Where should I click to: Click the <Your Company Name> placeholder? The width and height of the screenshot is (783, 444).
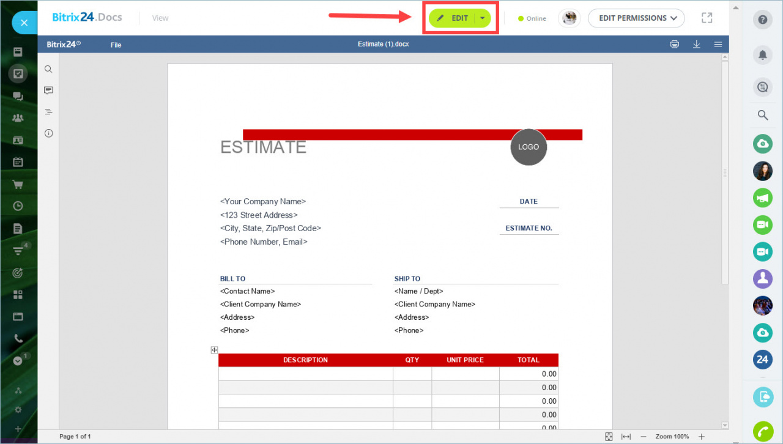[x=263, y=202]
